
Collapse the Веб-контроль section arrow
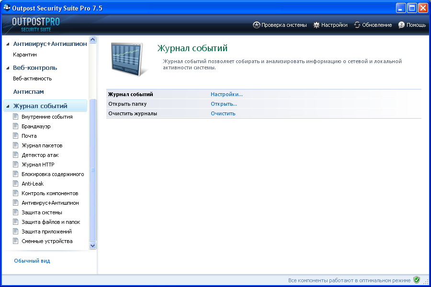(x=8, y=68)
